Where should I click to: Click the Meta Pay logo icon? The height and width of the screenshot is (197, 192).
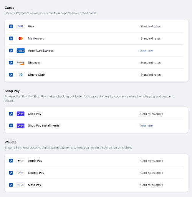click(x=20, y=185)
